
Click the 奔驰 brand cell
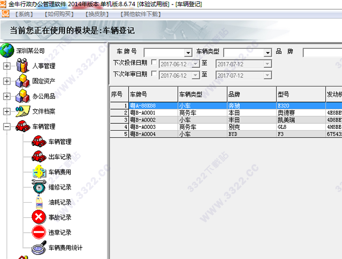252,106
